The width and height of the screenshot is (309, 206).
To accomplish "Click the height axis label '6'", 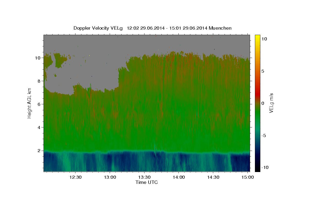I will point(39,104).
